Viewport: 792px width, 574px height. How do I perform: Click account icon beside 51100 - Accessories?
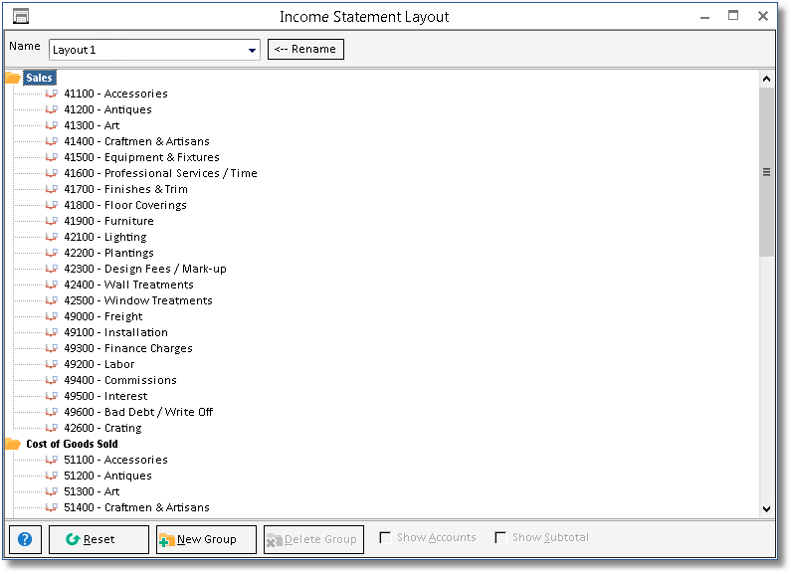click(51, 460)
